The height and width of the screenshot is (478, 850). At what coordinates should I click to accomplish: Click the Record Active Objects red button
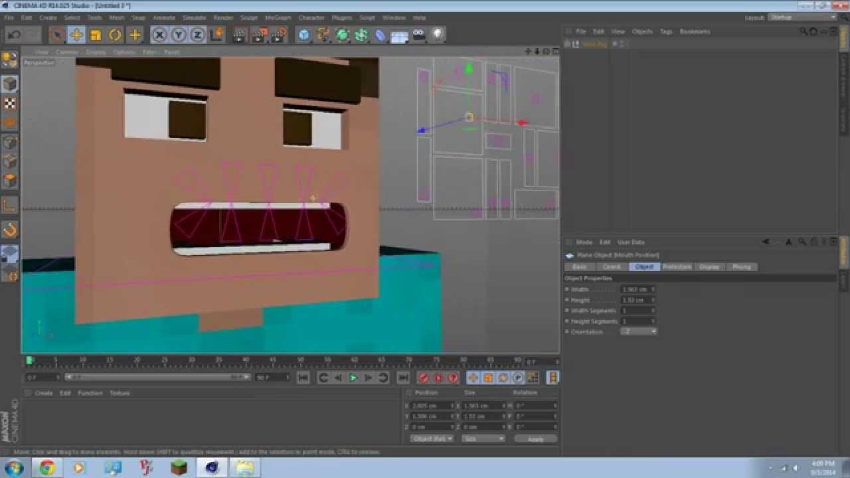(x=423, y=378)
